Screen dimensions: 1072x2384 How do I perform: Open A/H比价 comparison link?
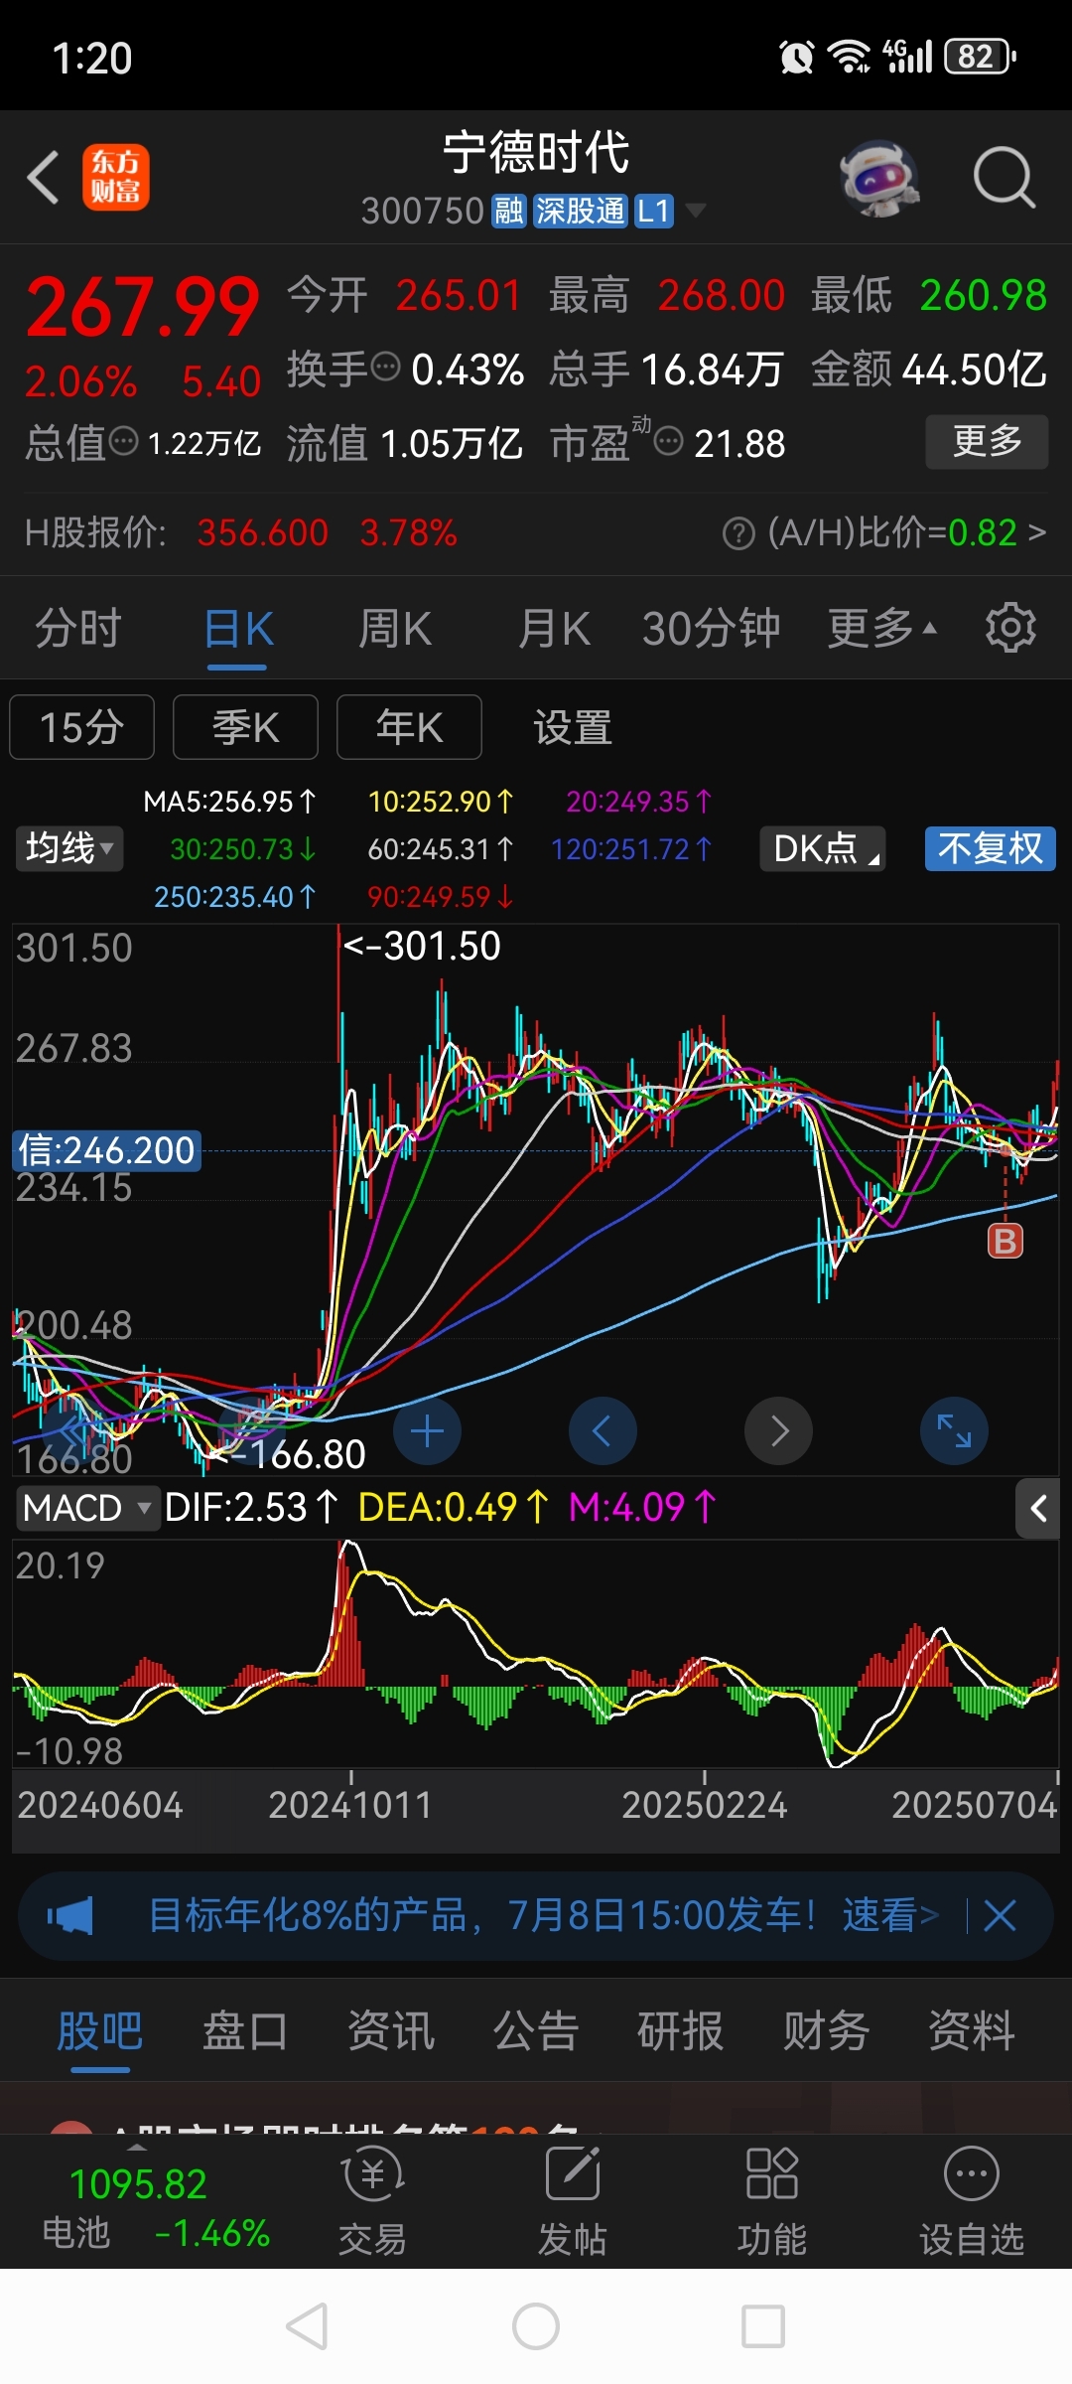pyautogui.click(x=907, y=533)
